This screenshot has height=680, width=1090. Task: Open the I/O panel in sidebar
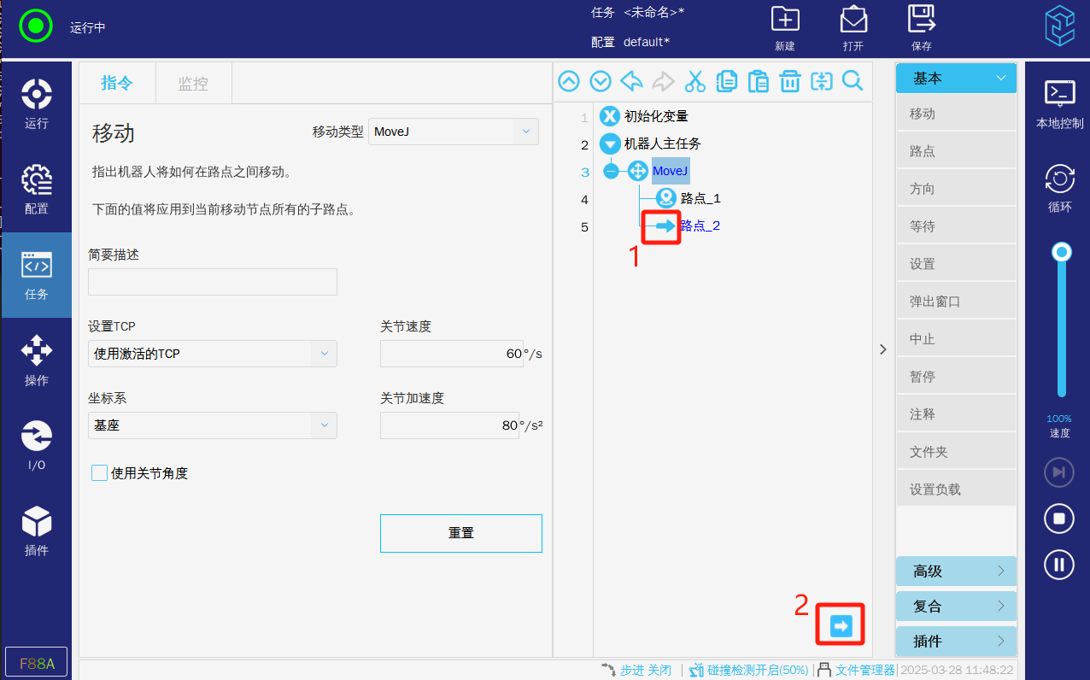click(37, 446)
